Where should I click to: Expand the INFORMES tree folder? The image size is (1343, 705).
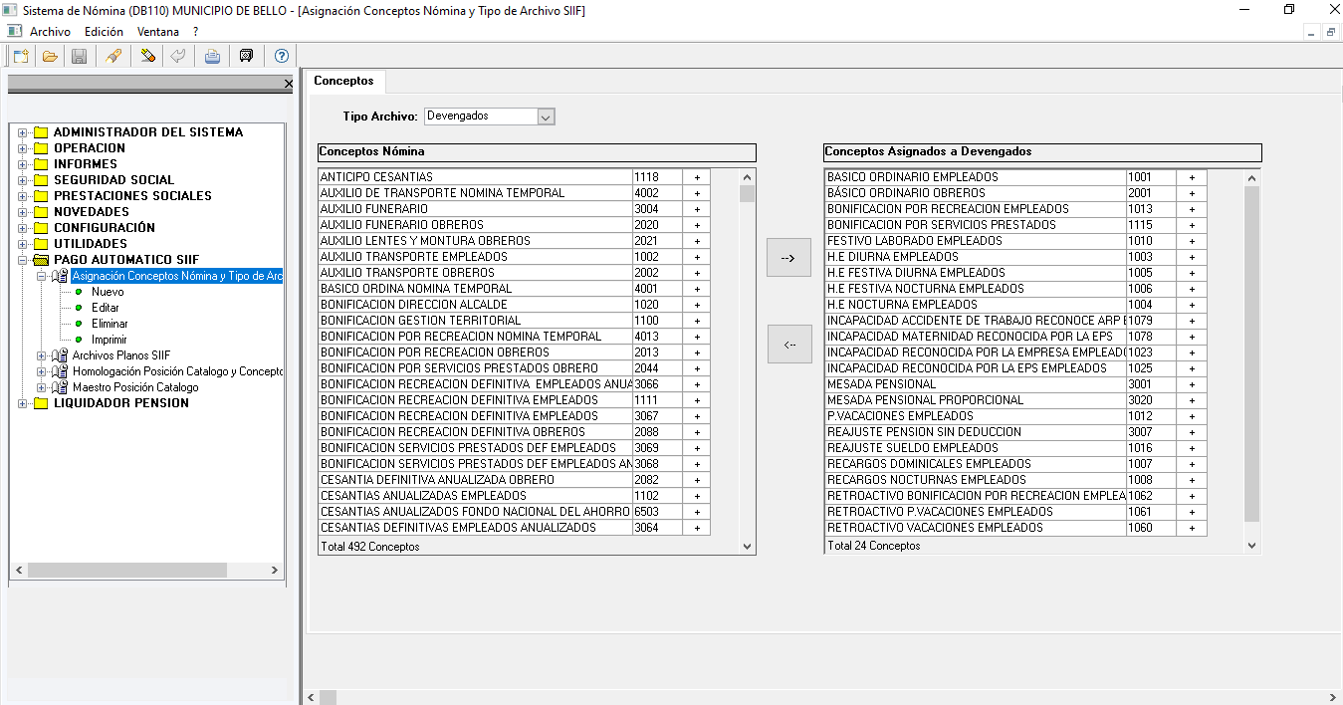coord(22,164)
